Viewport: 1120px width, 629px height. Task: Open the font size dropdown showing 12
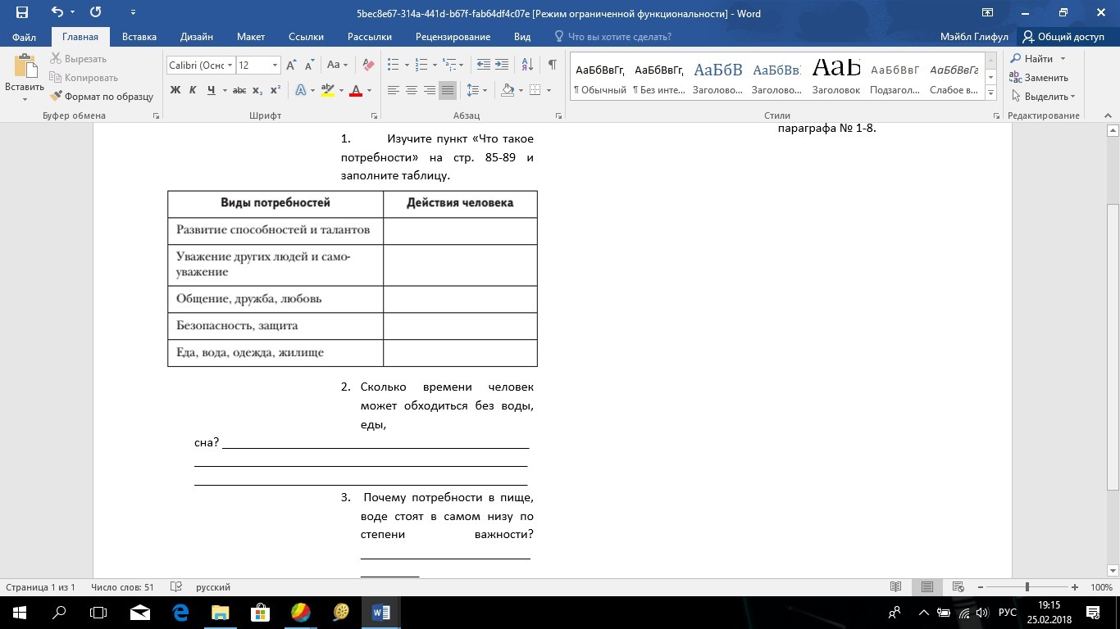point(275,65)
